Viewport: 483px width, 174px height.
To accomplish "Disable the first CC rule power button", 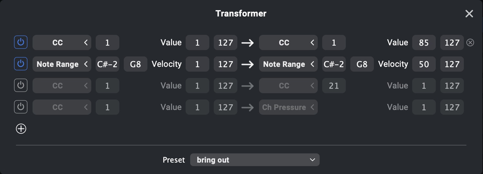I will pos(21,42).
